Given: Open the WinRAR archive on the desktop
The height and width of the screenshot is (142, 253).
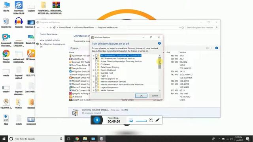Looking at the screenshot, I should (56, 7).
